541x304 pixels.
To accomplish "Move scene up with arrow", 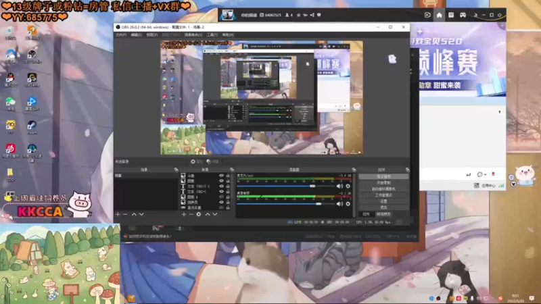I will click(x=134, y=214).
